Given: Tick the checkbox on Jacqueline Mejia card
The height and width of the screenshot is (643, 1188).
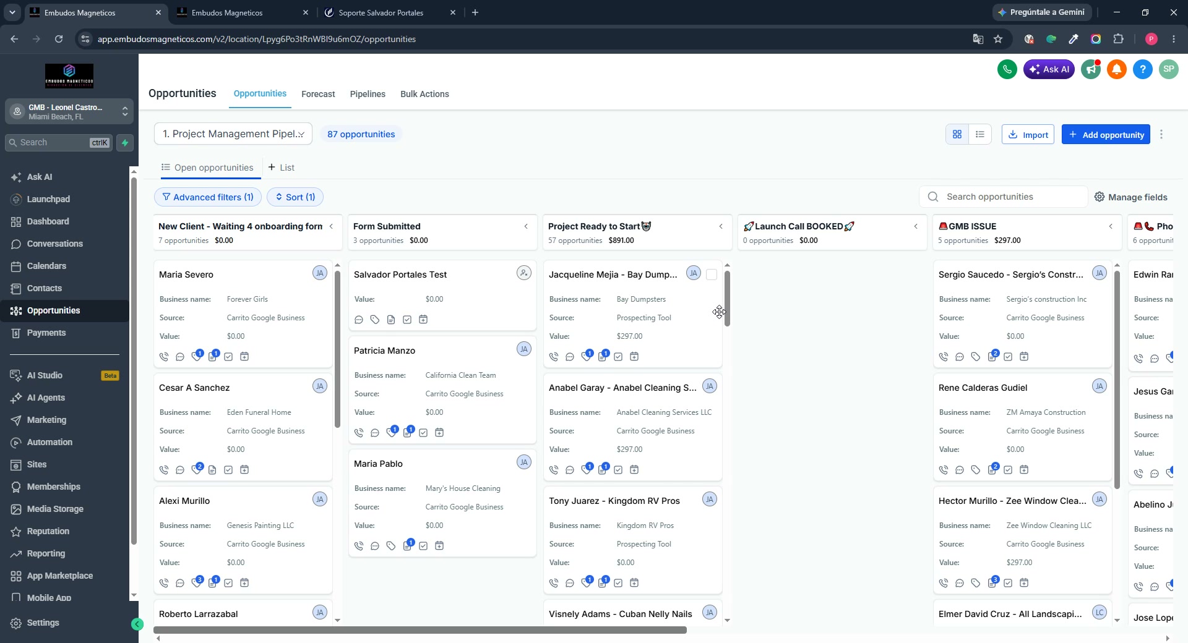Looking at the screenshot, I should [x=712, y=275].
